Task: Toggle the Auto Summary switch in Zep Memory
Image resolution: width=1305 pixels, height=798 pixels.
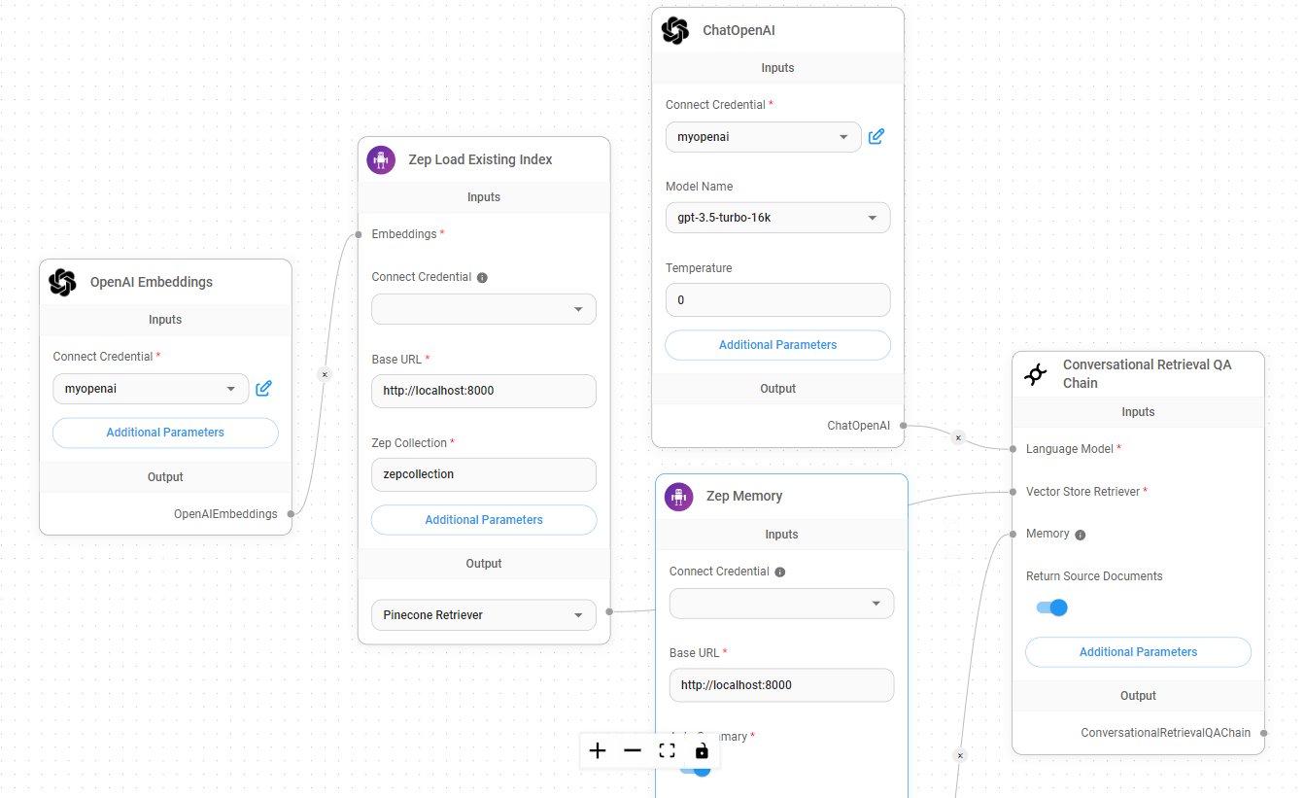Action: 696,768
